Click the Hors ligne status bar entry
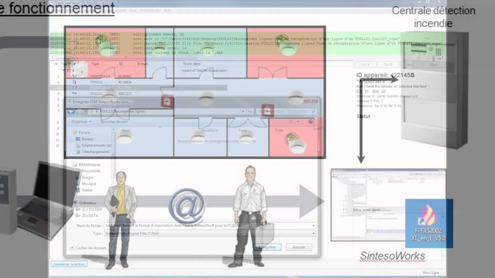Image resolution: width=495 pixels, height=278 pixels. (431, 273)
